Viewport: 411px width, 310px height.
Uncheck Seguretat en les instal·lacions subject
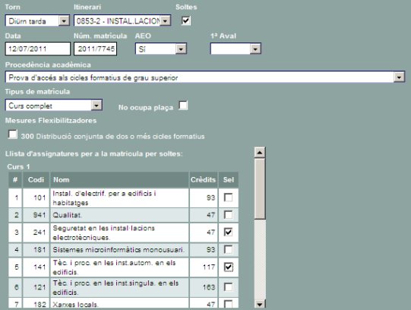(229, 232)
